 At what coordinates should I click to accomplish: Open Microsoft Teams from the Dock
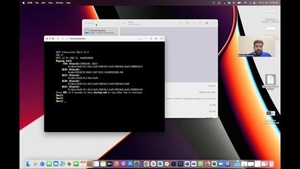[x=194, y=164]
